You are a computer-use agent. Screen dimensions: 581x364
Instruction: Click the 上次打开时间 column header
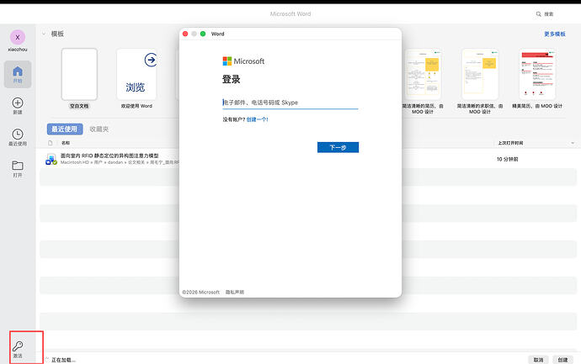coord(510,143)
